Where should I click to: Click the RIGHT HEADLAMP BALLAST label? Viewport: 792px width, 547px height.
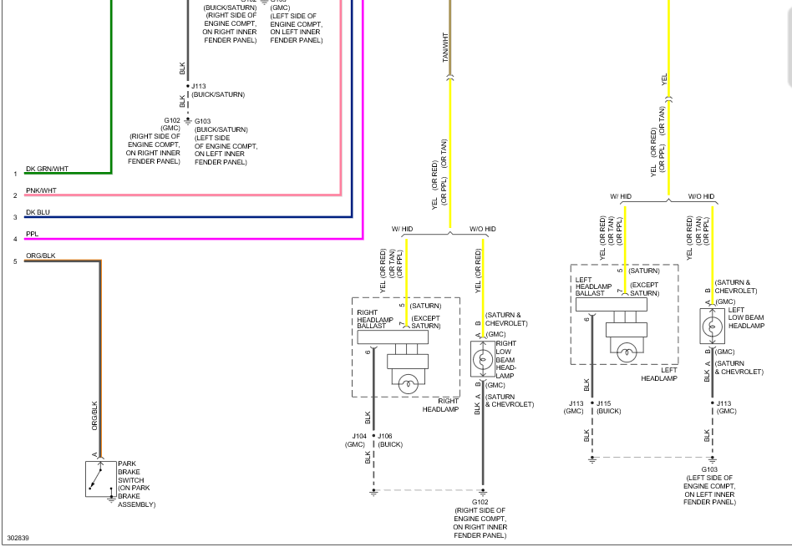(x=375, y=319)
